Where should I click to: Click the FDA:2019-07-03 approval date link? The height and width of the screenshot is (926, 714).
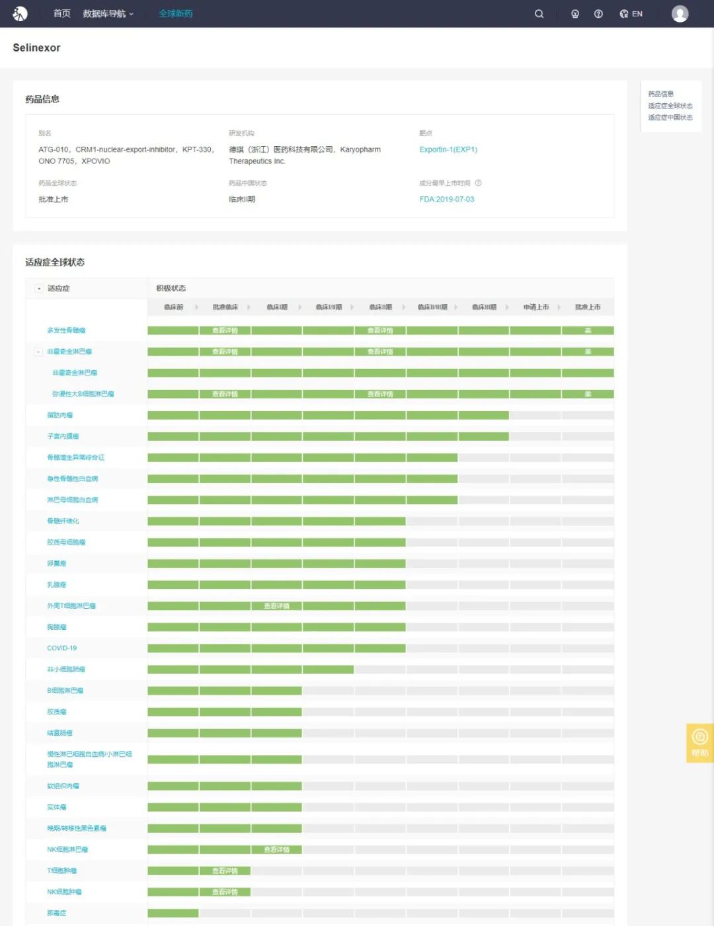pyautogui.click(x=446, y=199)
